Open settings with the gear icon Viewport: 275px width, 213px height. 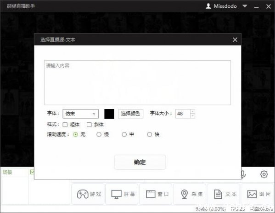point(264,174)
